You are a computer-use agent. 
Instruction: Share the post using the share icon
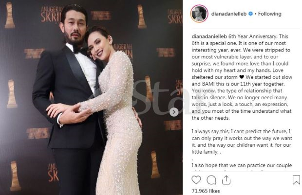[x=226, y=180]
